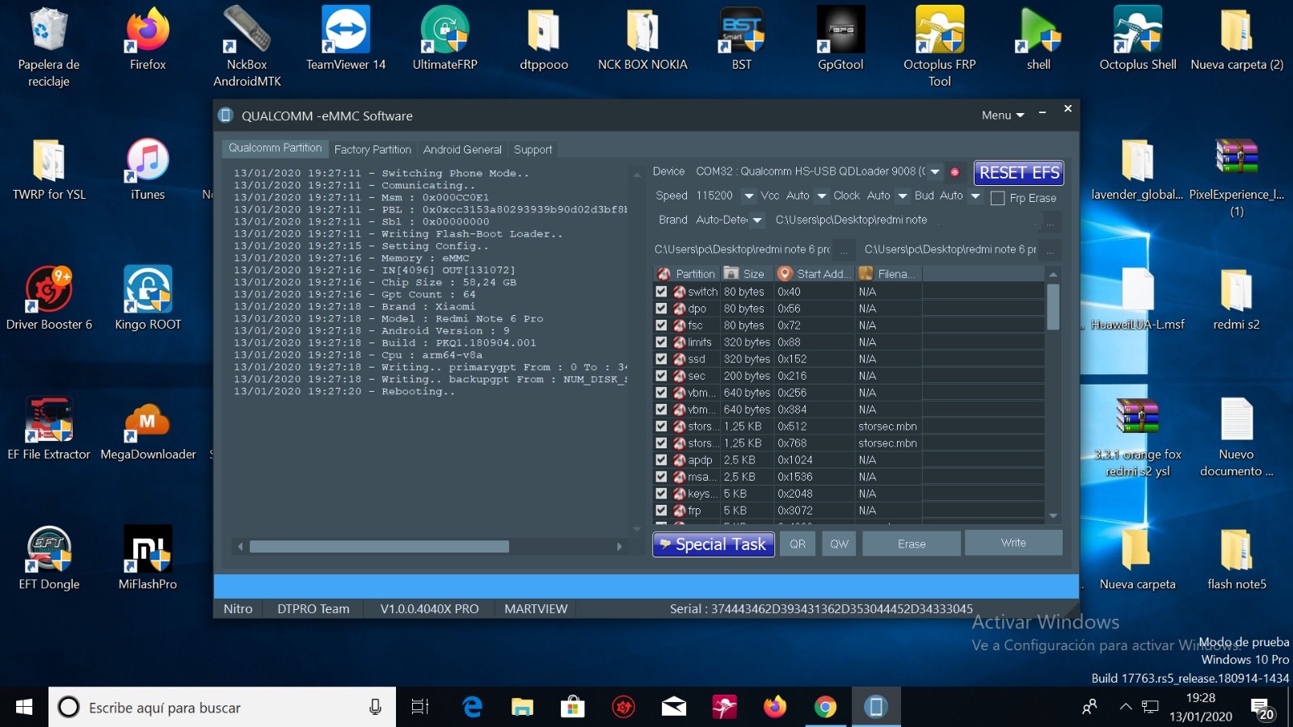1293x727 pixels.
Task: Open the TWRP for YSL folder
Action: click(x=48, y=170)
